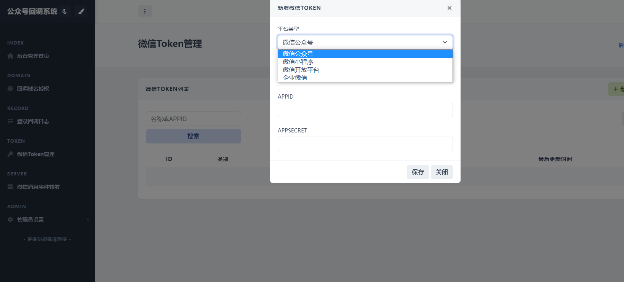Click the brush theme icon in header
Screen dimensions: 624x282
pyautogui.click(x=81, y=11)
